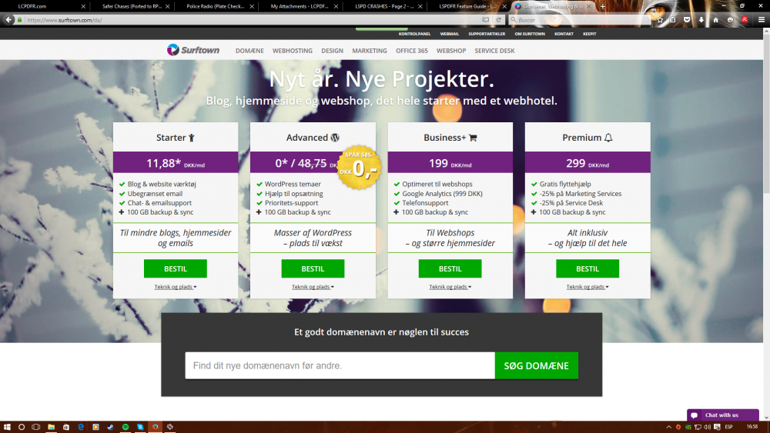Click the red adblock extension icon

point(745,20)
